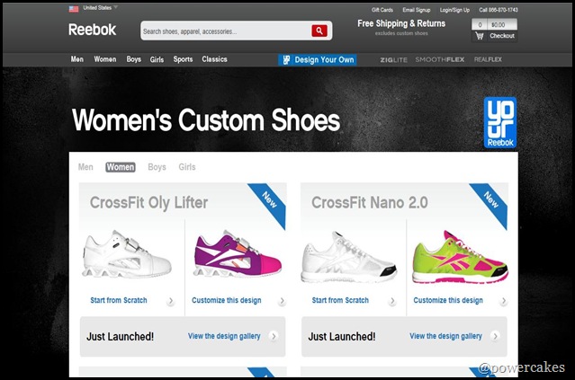Click the white CrossFit Nano 2.0 shoe
The width and height of the screenshot is (575, 380).
tap(348, 257)
